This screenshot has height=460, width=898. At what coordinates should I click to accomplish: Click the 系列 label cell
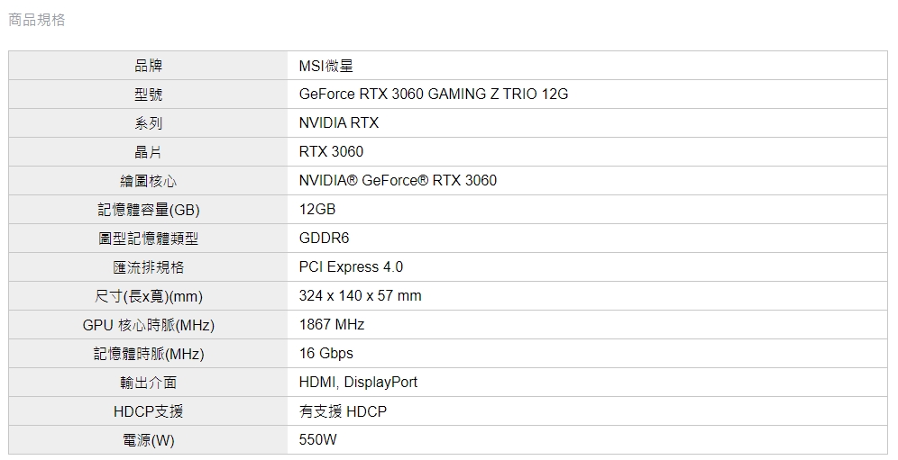pyautogui.click(x=149, y=123)
